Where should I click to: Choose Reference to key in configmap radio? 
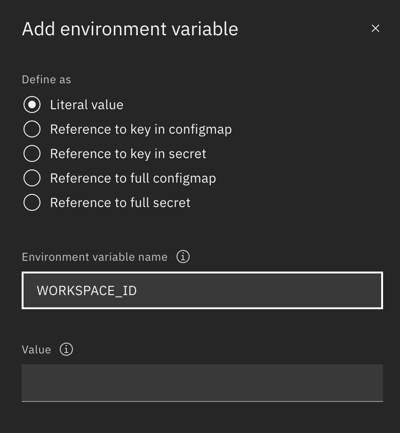pyautogui.click(x=32, y=129)
